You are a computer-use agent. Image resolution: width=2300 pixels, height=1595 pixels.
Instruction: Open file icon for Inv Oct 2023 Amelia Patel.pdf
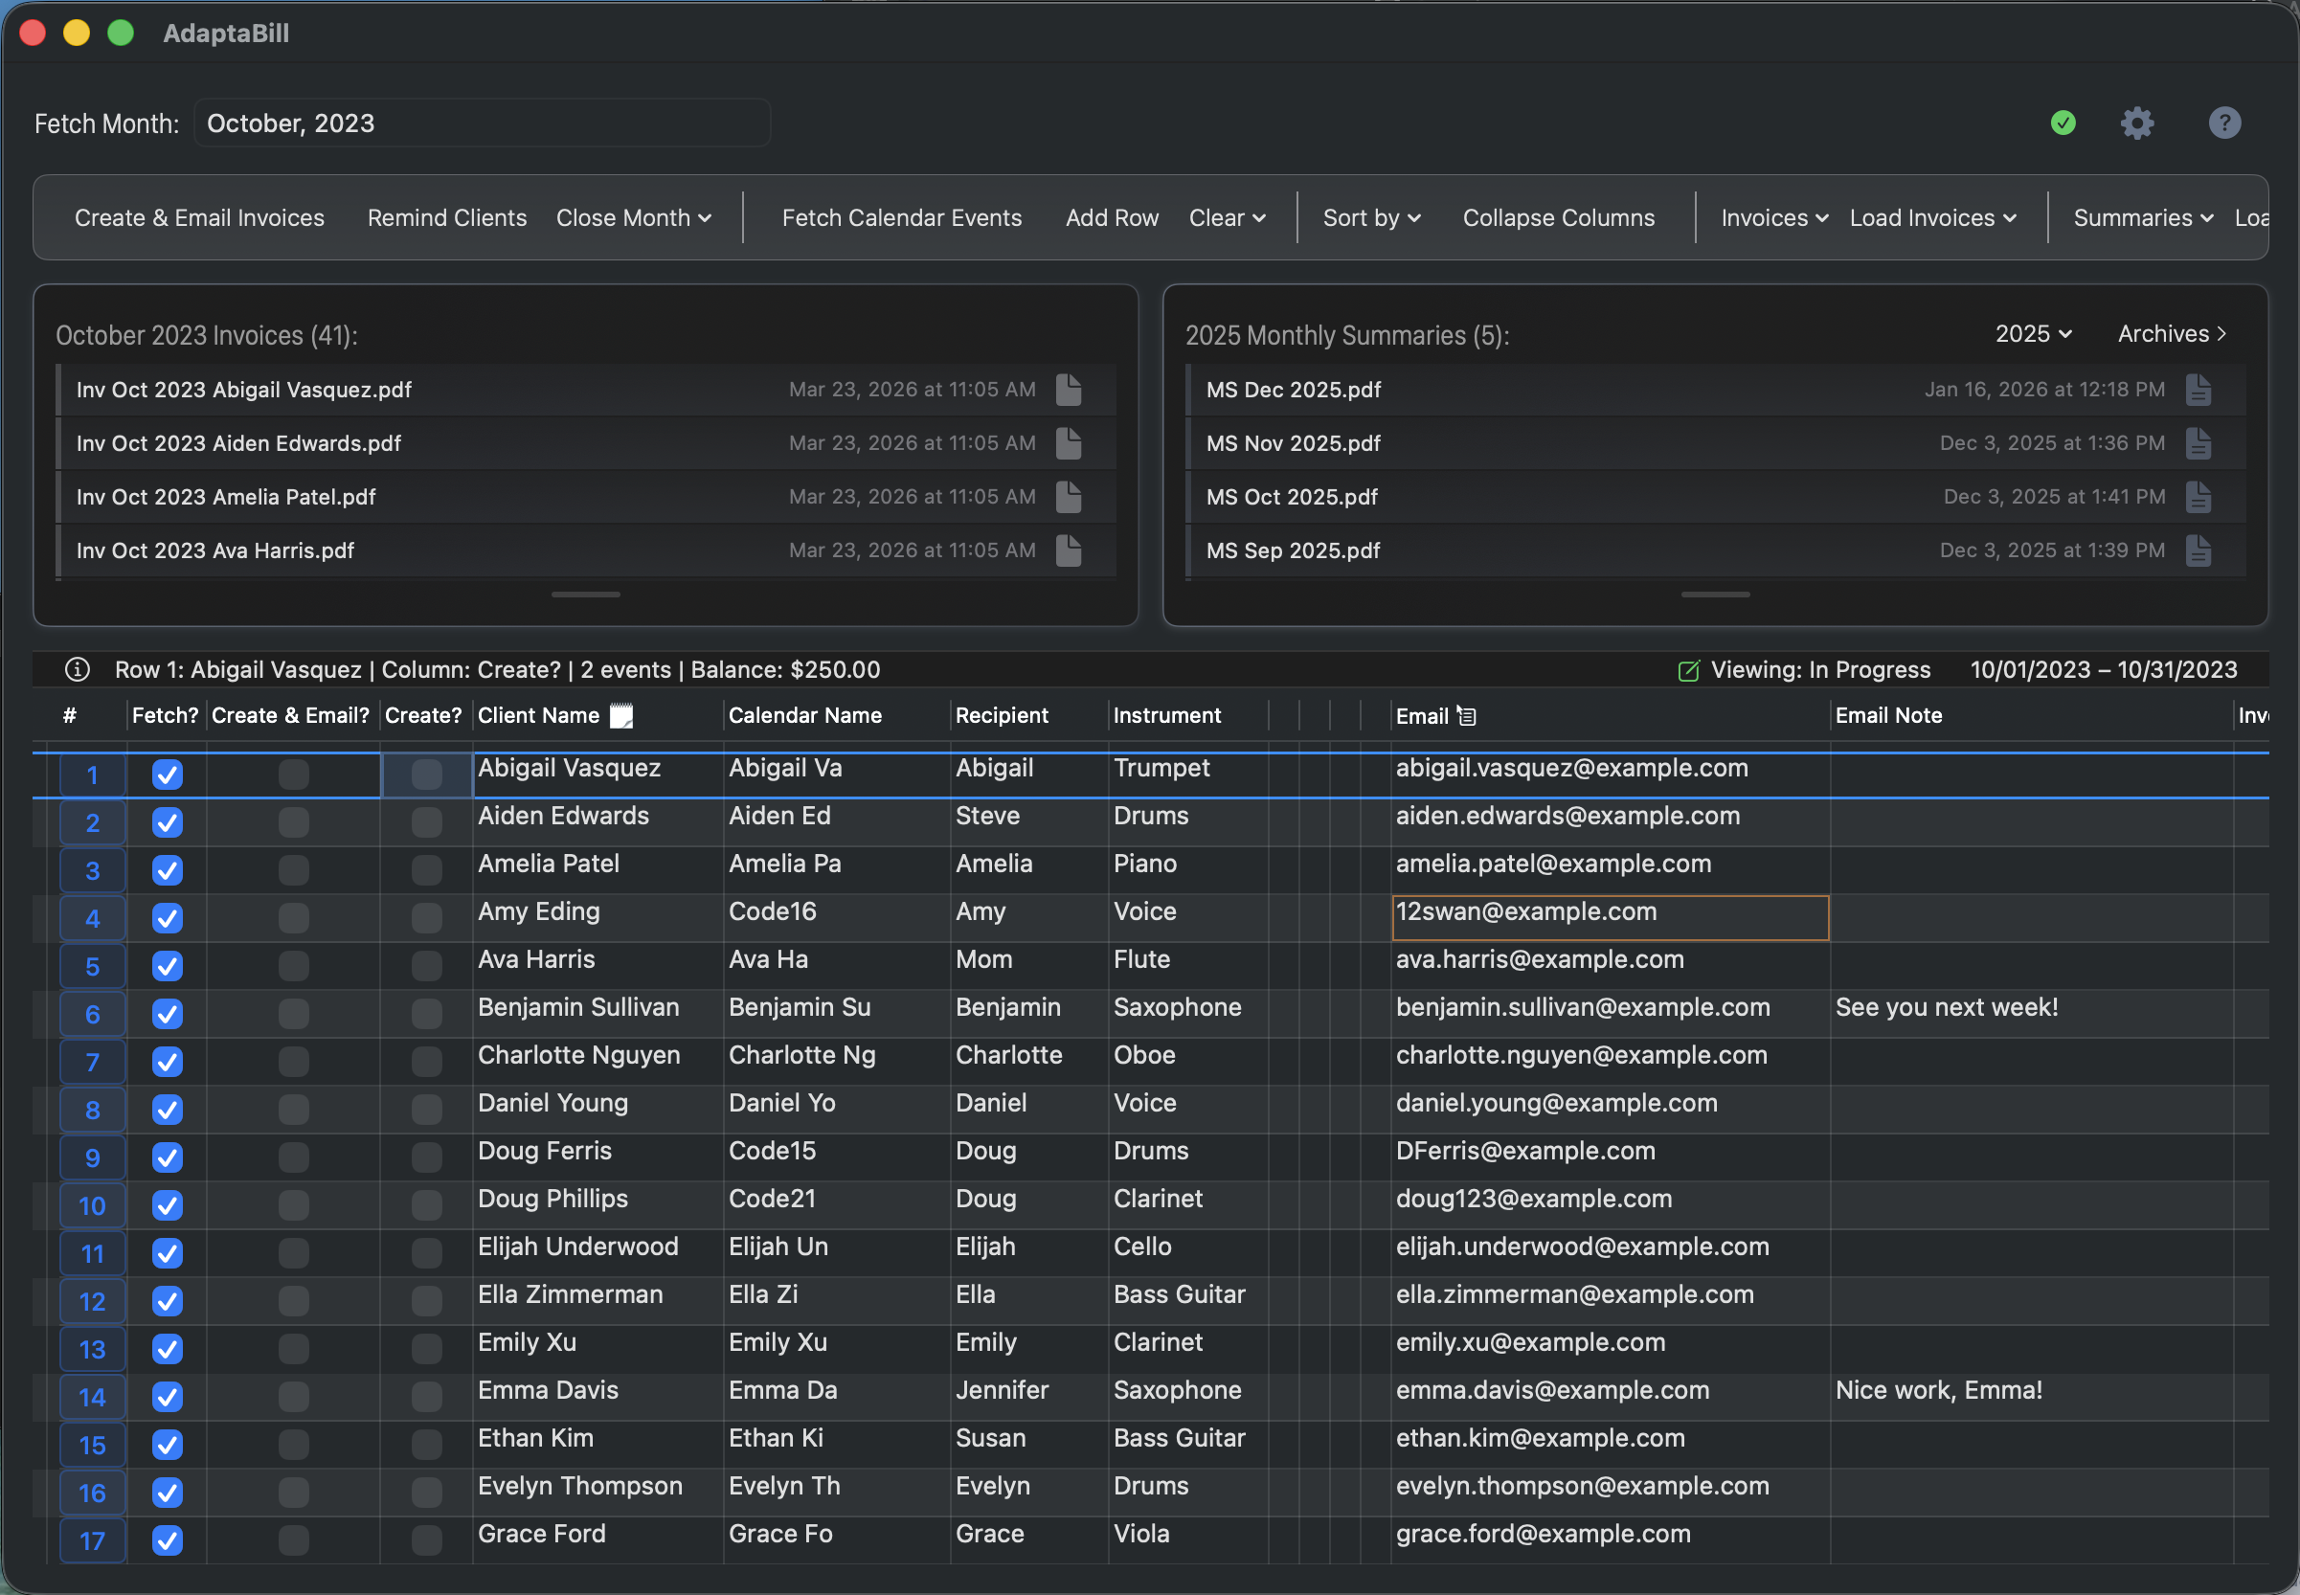point(1069,497)
